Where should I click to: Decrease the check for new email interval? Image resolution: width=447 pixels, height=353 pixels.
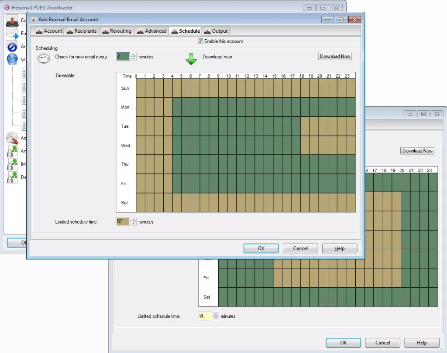point(134,59)
